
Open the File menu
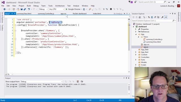tap(3, 6)
